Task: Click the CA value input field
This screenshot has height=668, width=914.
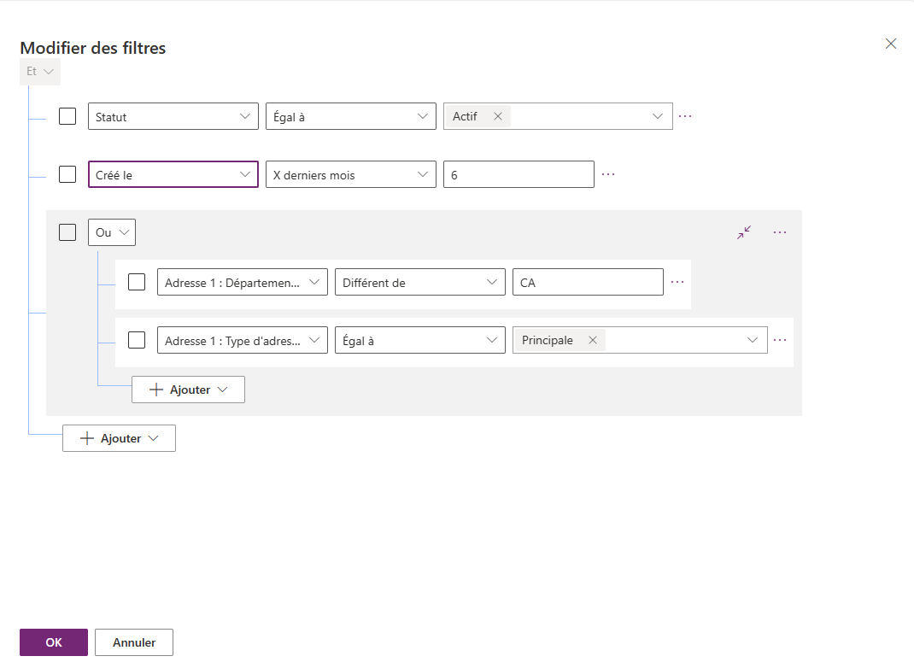Action: tap(589, 282)
